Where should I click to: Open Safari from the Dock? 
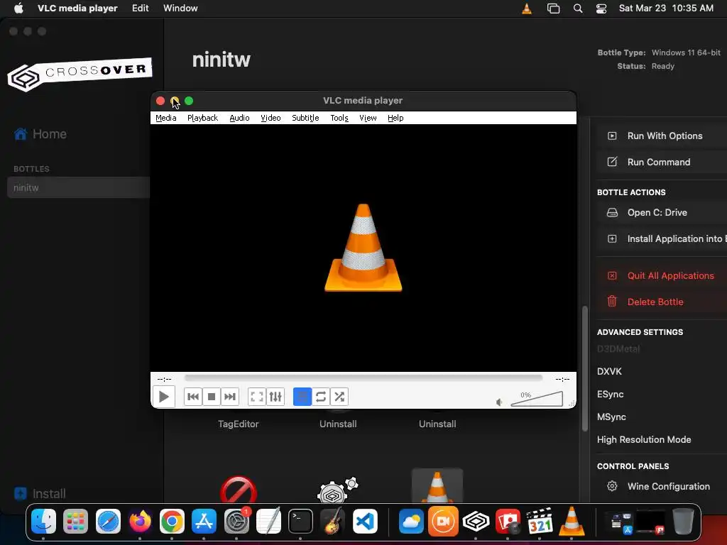[x=108, y=521]
